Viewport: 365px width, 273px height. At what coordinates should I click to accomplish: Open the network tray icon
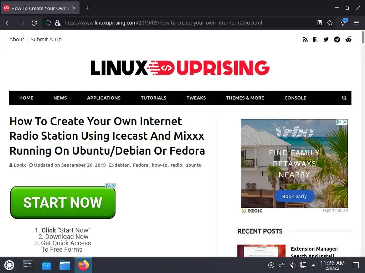[303, 265]
